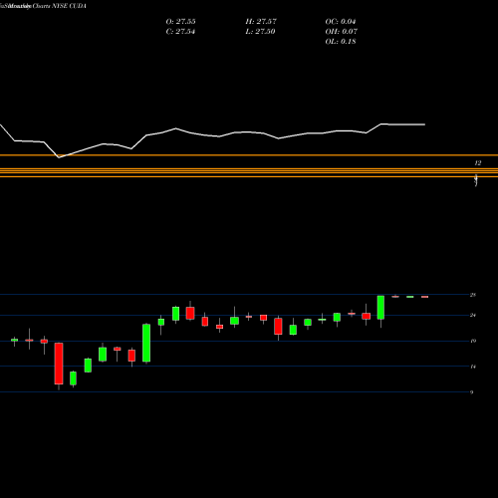Click the 'C: 27.54' close price value
Viewport: 498px width, 498px height.
pyautogui.click(x=180, y=32)
